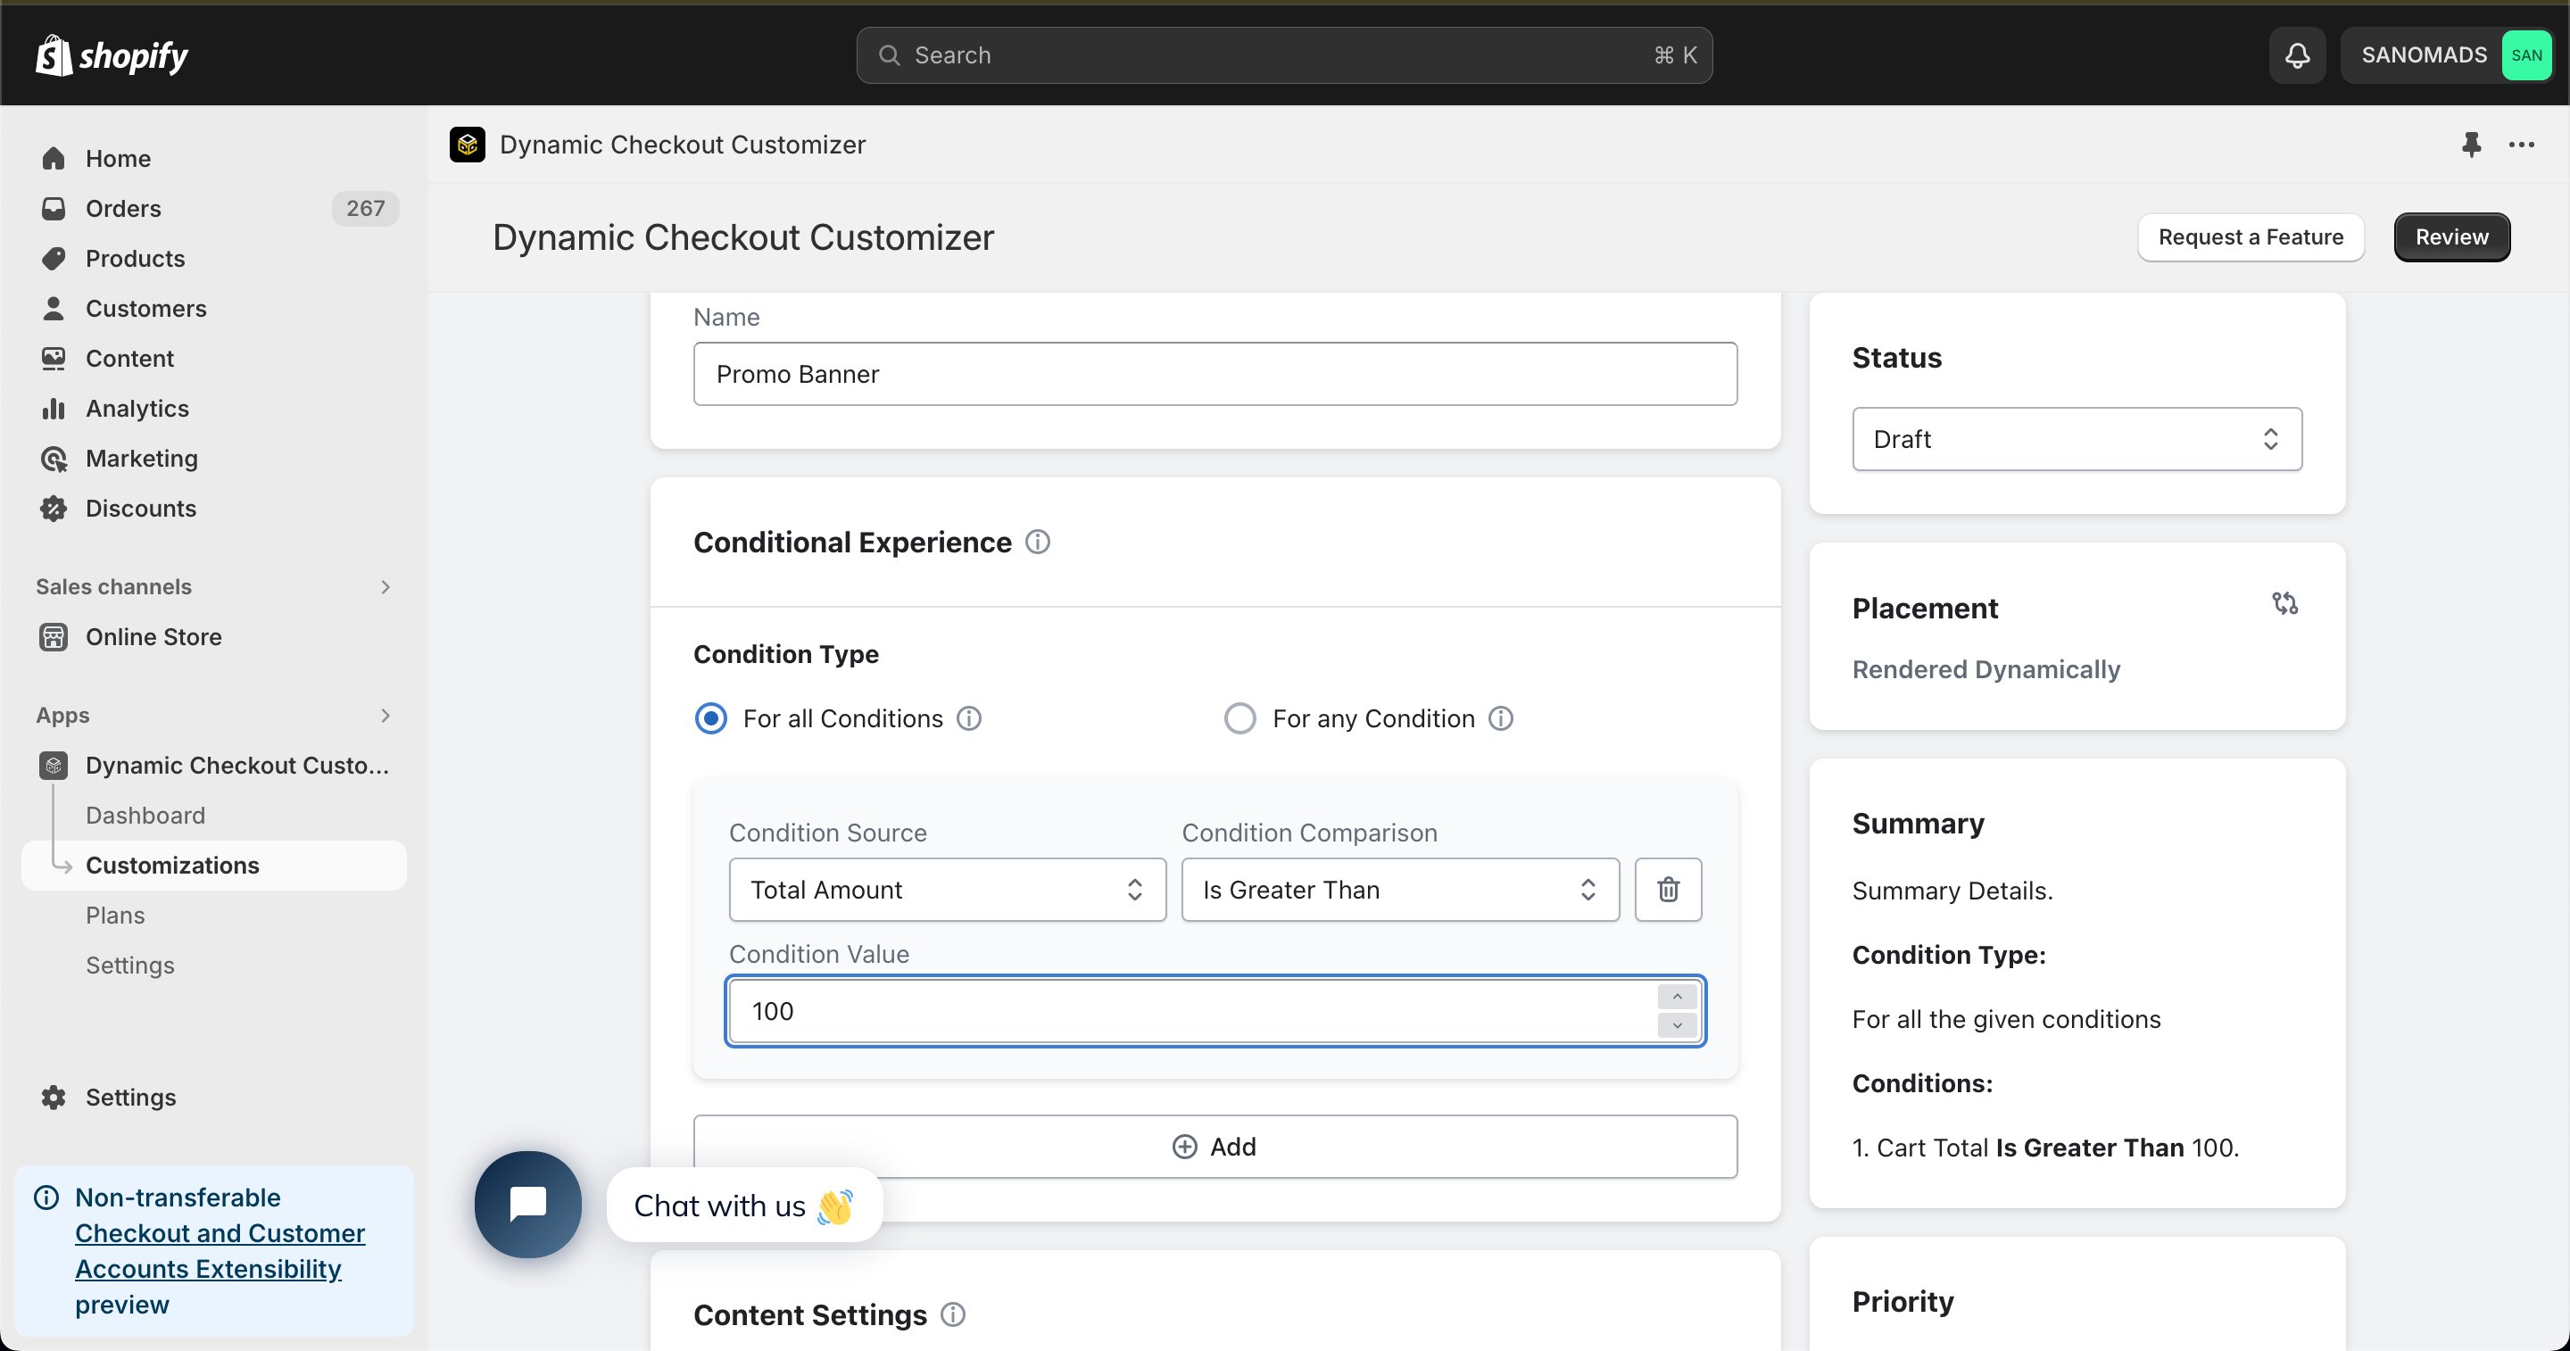Click the Shopify logo
The height and width of the screenshot is (1351, 2570).
[112, 54]
